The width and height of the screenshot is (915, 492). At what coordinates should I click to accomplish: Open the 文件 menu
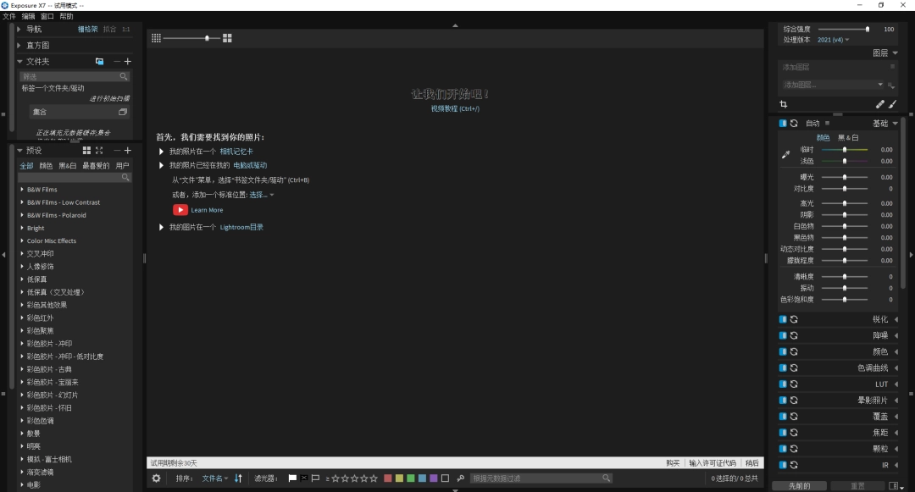point(12,15)
